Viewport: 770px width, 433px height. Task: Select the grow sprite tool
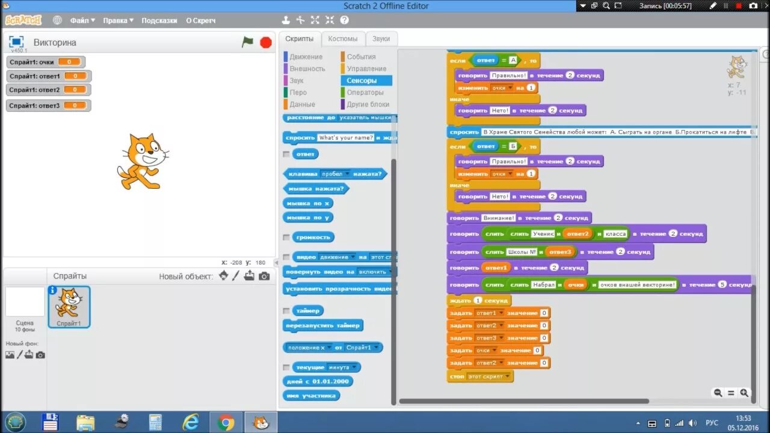(x=315, y=20)
